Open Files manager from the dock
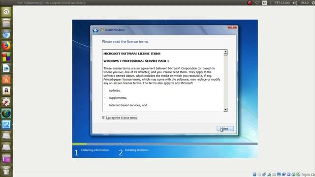315x177 pixels. (6, 23)
